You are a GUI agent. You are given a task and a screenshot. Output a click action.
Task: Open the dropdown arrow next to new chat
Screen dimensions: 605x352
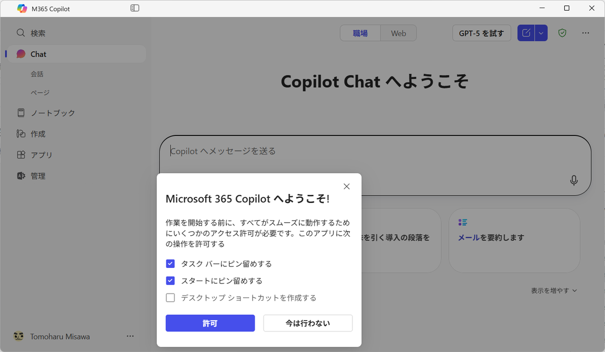(541, 33)
